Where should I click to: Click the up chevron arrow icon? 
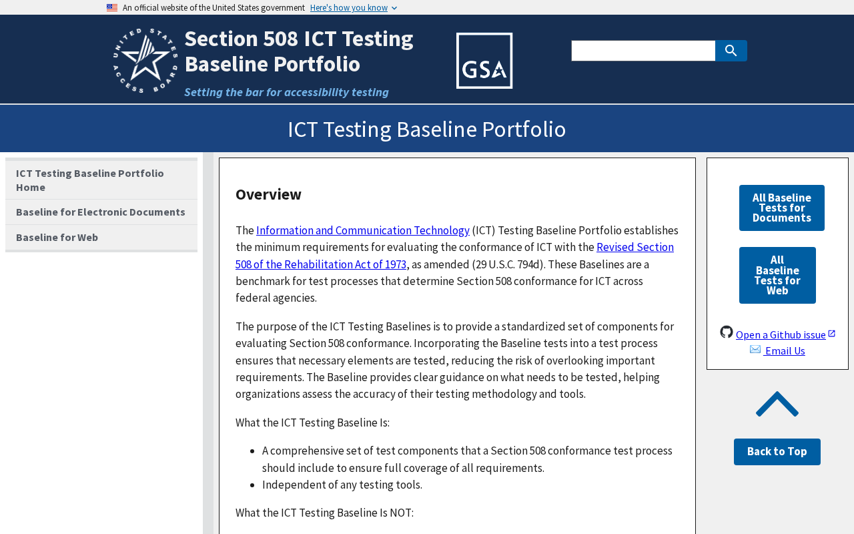click(x=777, y=405)
